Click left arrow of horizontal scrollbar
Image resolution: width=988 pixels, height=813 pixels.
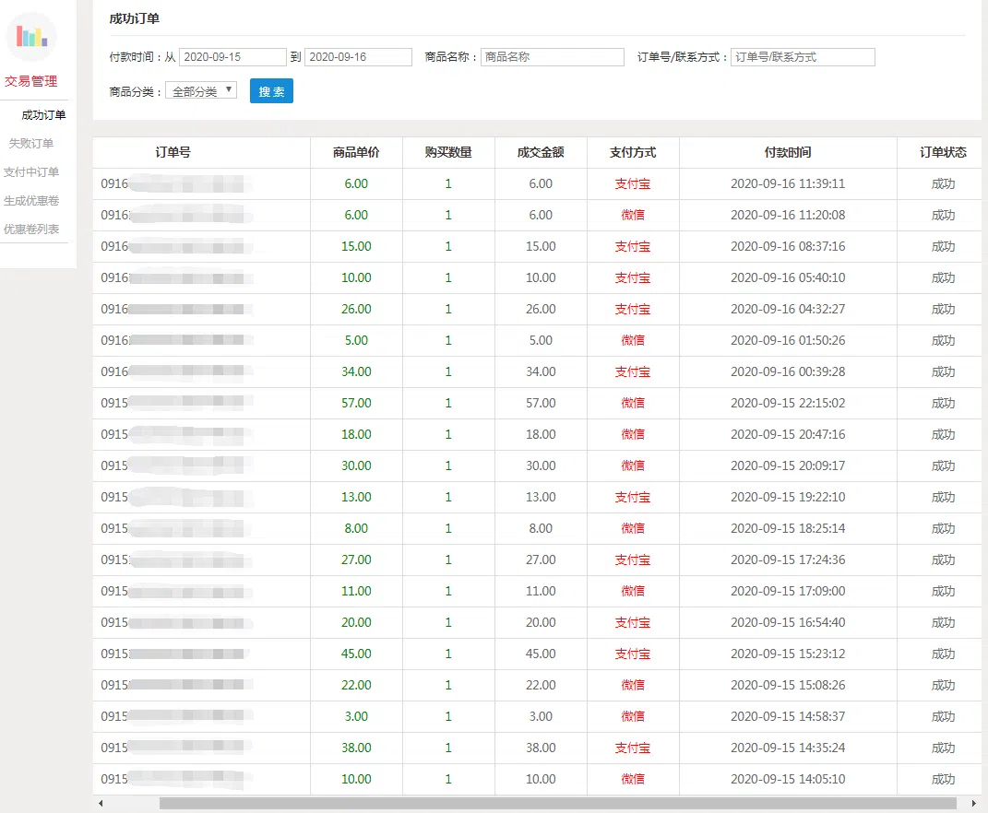101,804
